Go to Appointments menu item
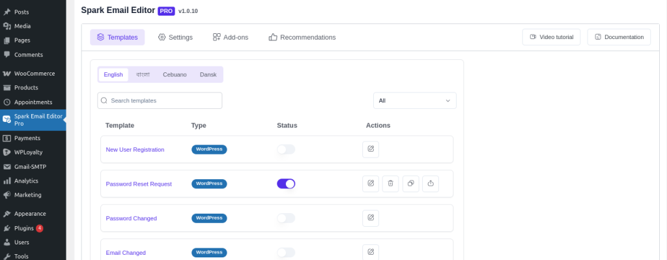The width and height of the screenshot is (667, 260). 33,102
